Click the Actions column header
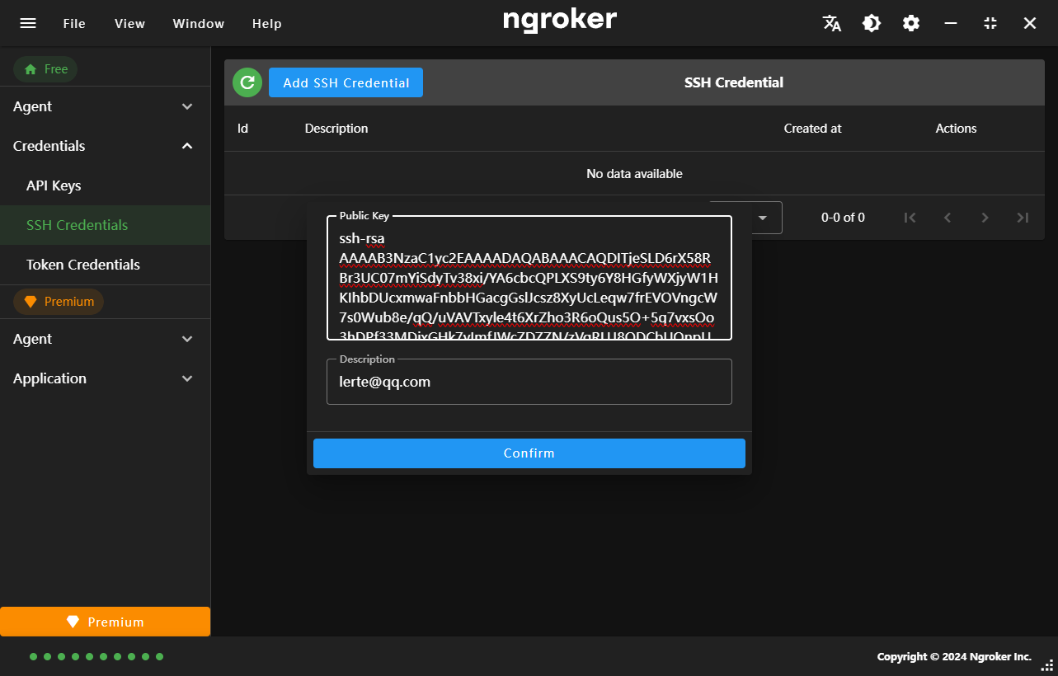Viewport: 1058px width, 676px height. [x=956, y=129]
